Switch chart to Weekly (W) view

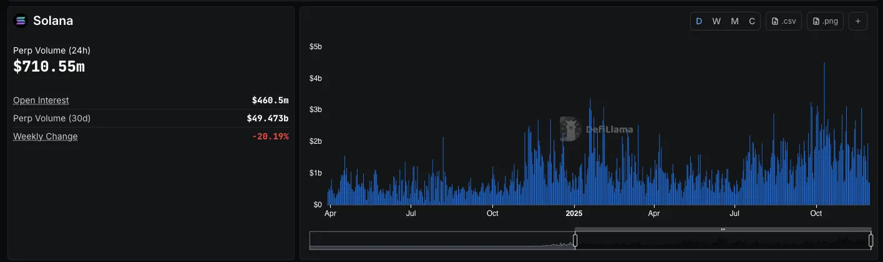pyautogui.click(x=716, y=21)
